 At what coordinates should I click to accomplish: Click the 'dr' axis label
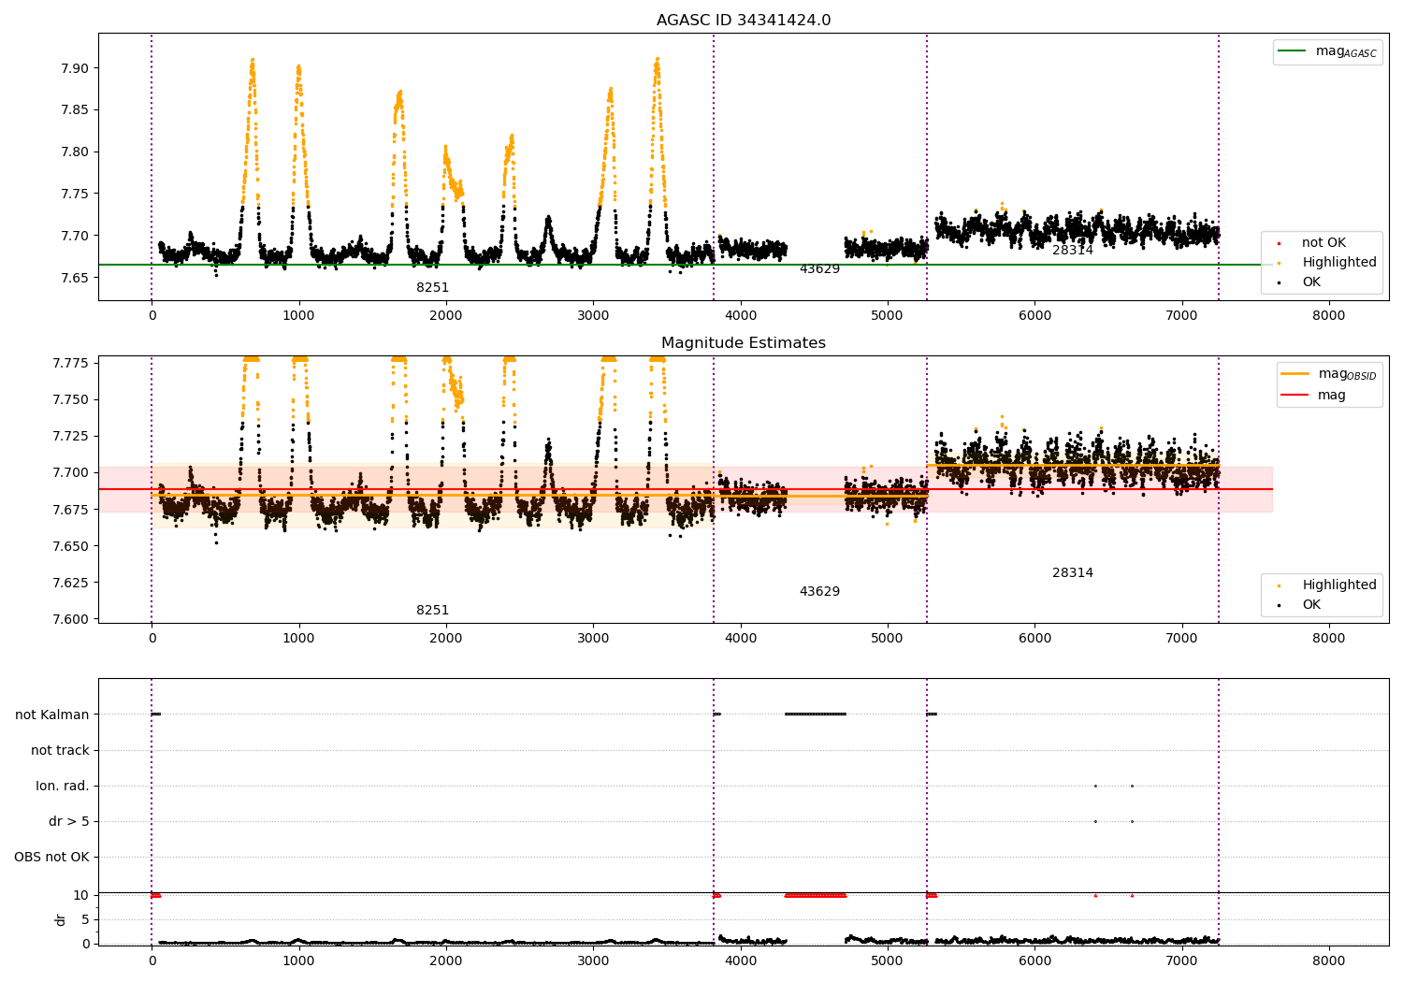click(61, 920)
